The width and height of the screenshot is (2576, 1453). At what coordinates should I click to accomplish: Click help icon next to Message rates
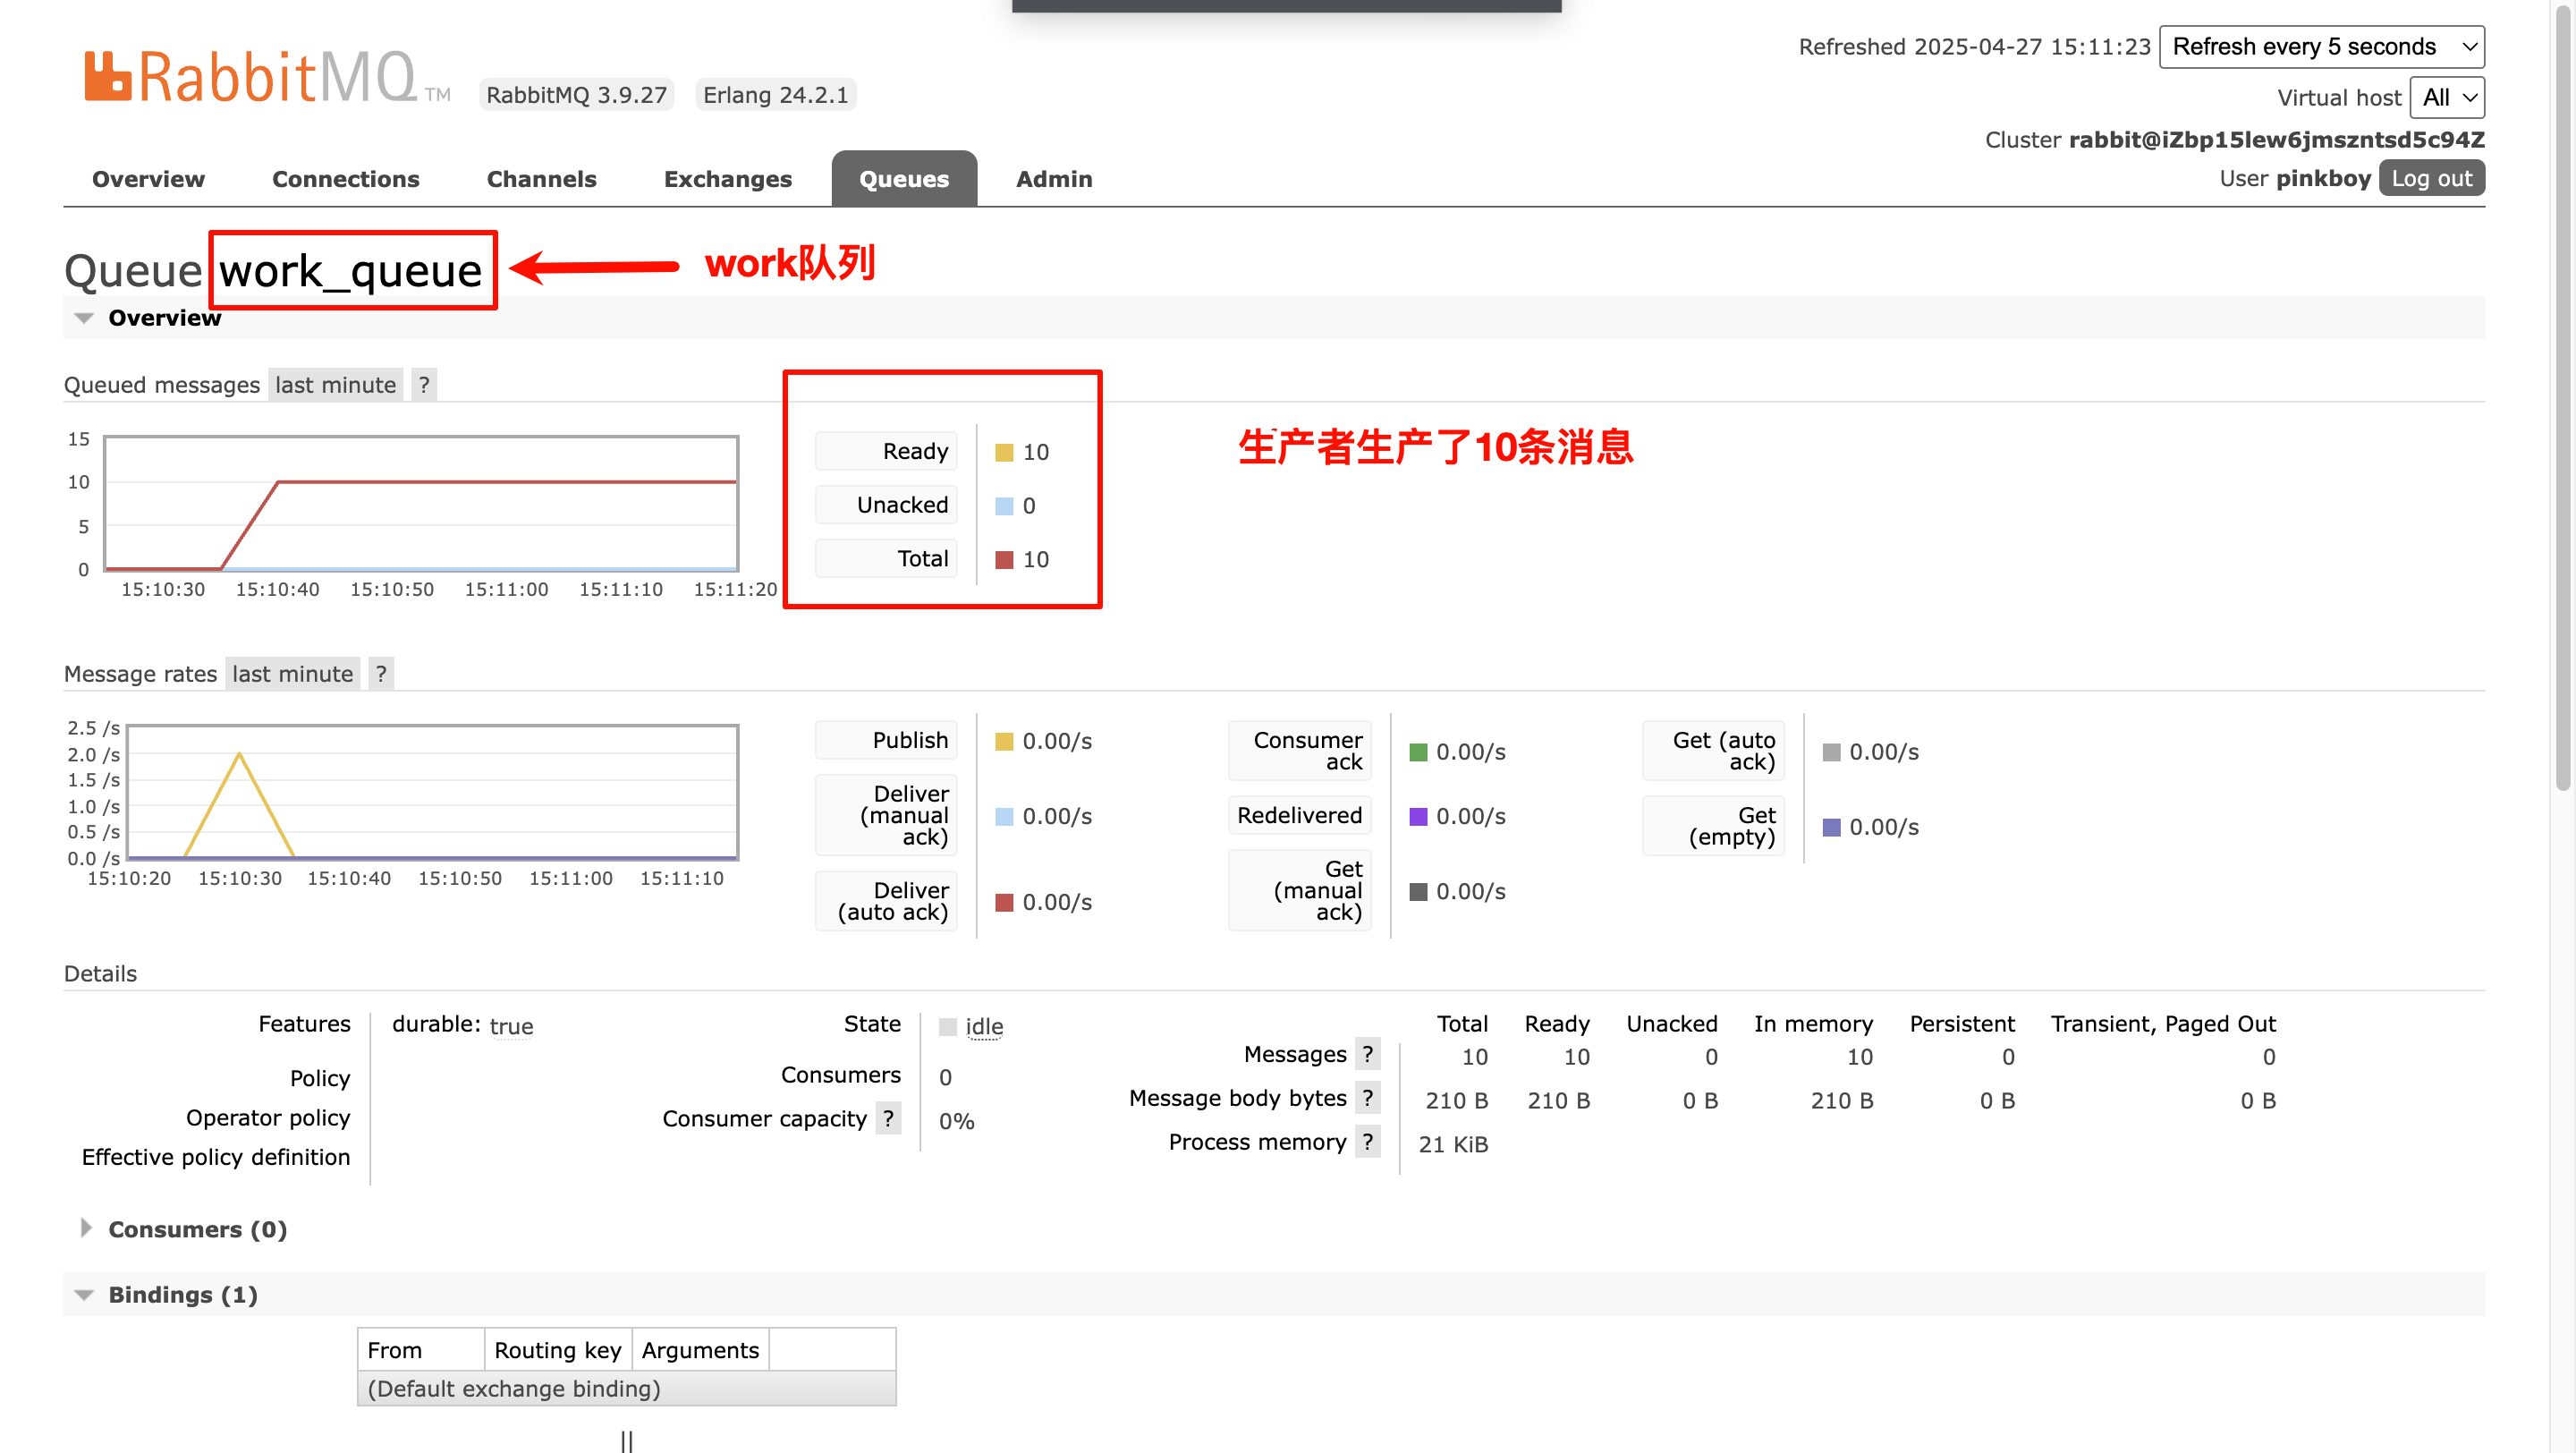tap(381, 674)
